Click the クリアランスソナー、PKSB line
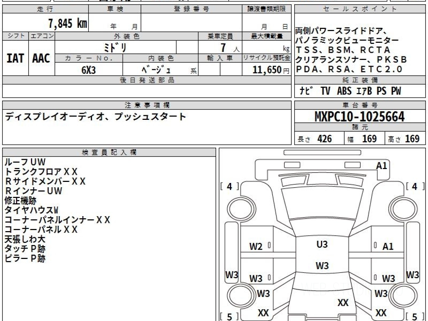The height and width of the screenshot is (321, 428). coord(351,59)
